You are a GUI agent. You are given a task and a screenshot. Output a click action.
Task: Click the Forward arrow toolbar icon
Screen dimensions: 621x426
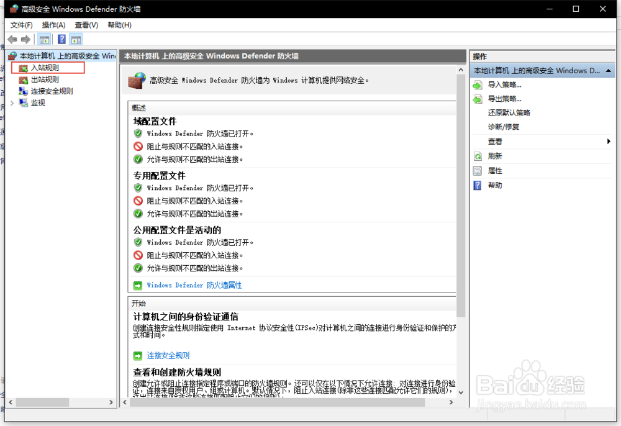pyautogui.click(x=25, y=40)
